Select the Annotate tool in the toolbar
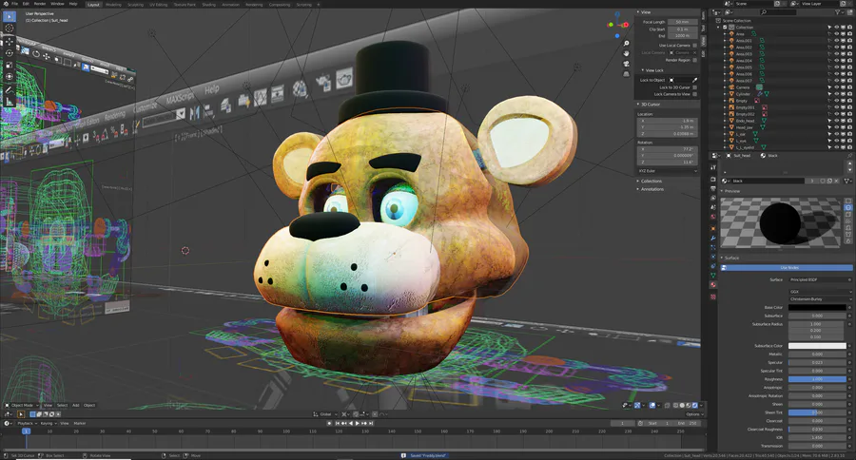The height and width of the screenshot is (460, 856). pyautogui.click(x=10, y=90)
